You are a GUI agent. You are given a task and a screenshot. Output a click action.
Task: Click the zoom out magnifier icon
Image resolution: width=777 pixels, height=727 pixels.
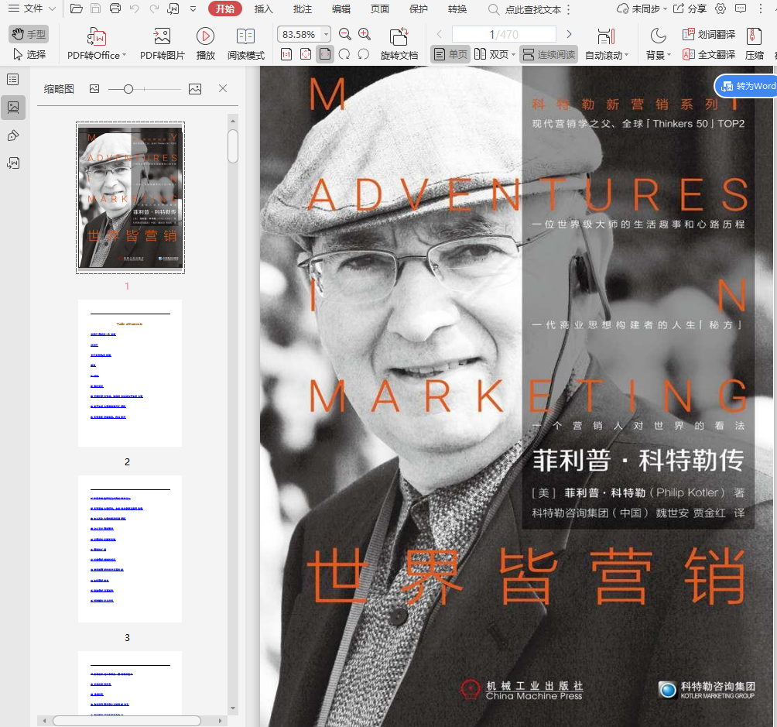[345, 34]
